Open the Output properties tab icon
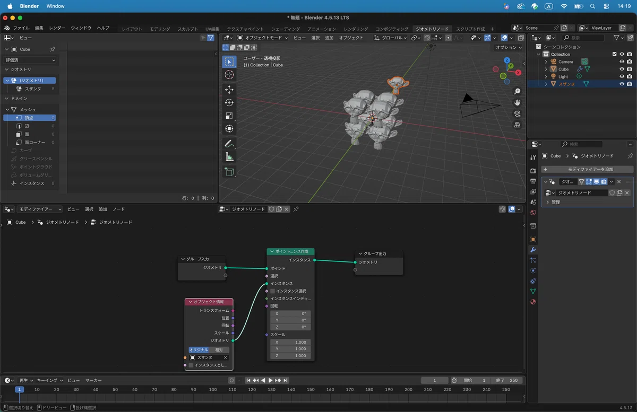The height and width of the screenshot is (412, 637). click(x=533, y=181)
